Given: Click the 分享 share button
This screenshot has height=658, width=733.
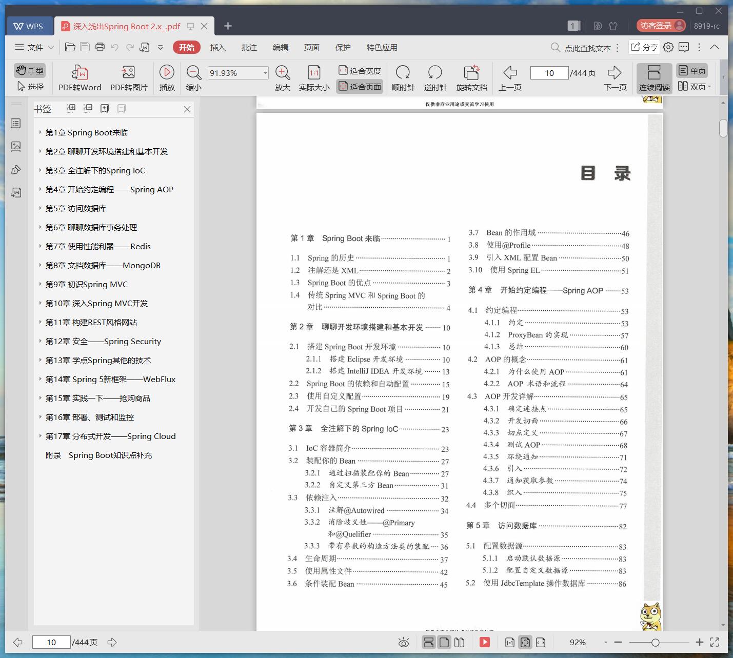Looking at the screenshot, I should coord(644,47).
